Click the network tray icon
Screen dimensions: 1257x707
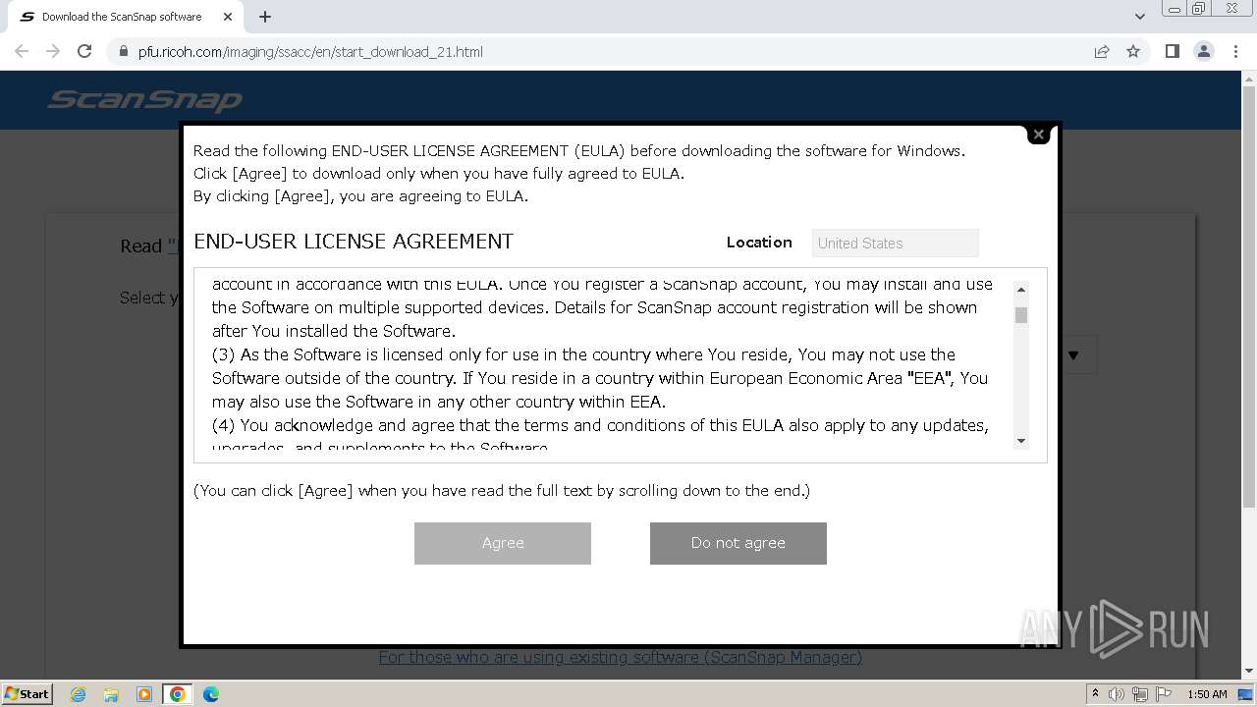click(x=1140, y=694)
